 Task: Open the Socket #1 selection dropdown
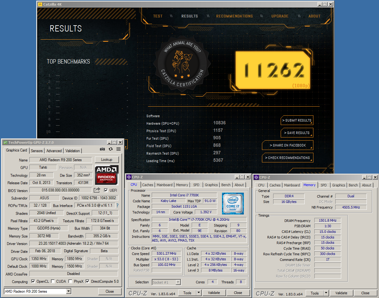178,282
